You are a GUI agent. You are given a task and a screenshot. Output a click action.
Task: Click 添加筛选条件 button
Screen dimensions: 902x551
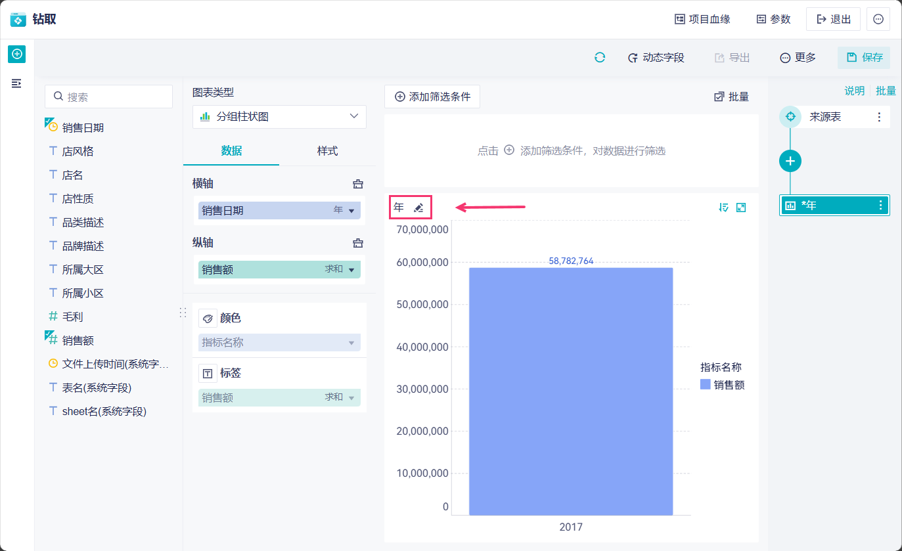coord(432,97)
